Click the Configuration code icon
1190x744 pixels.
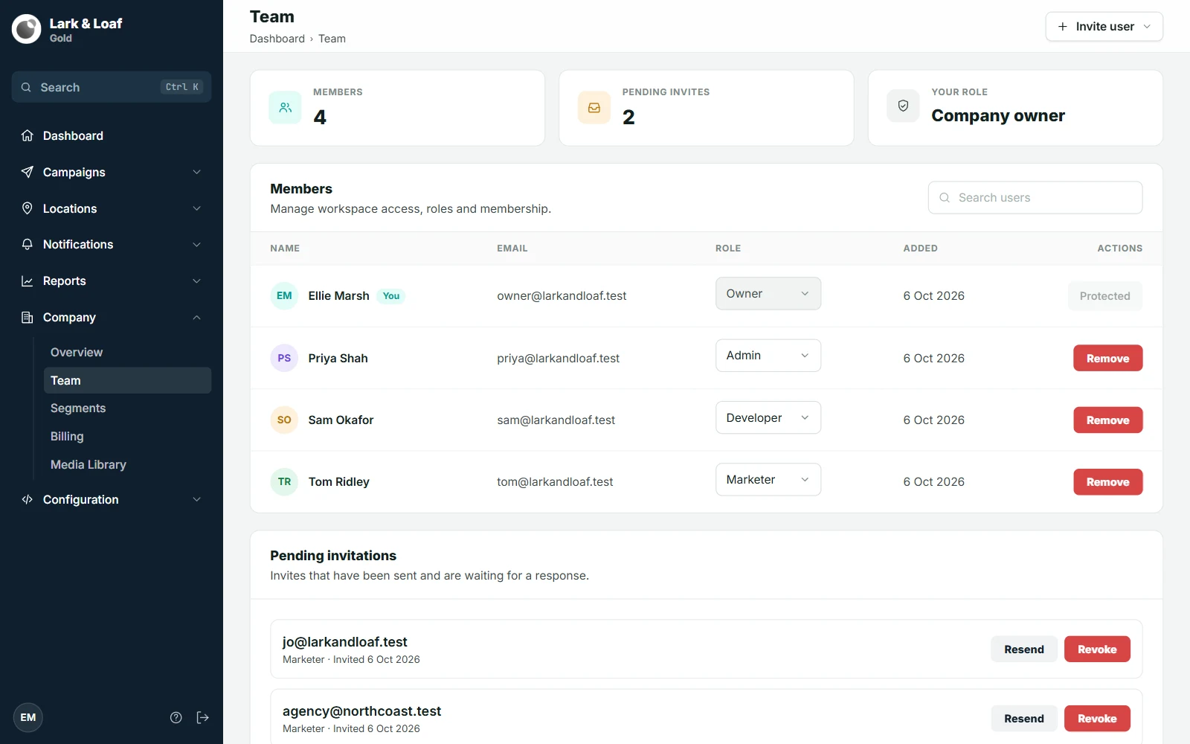(28, 499)
